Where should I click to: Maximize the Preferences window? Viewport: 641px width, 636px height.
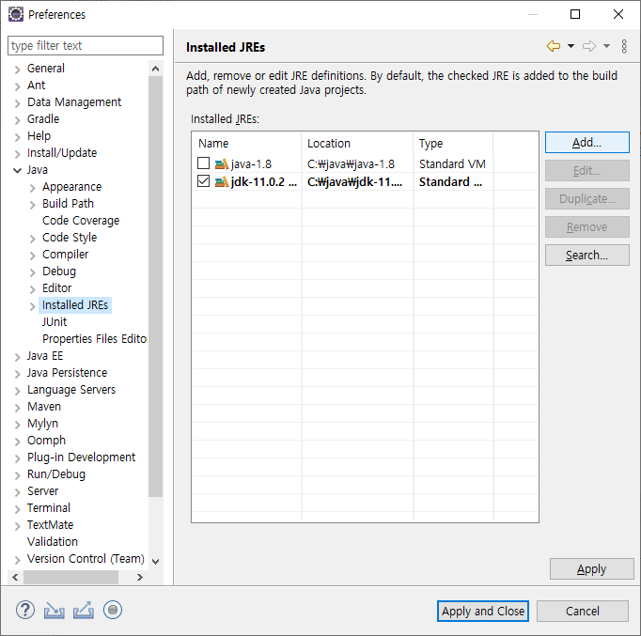575,14
